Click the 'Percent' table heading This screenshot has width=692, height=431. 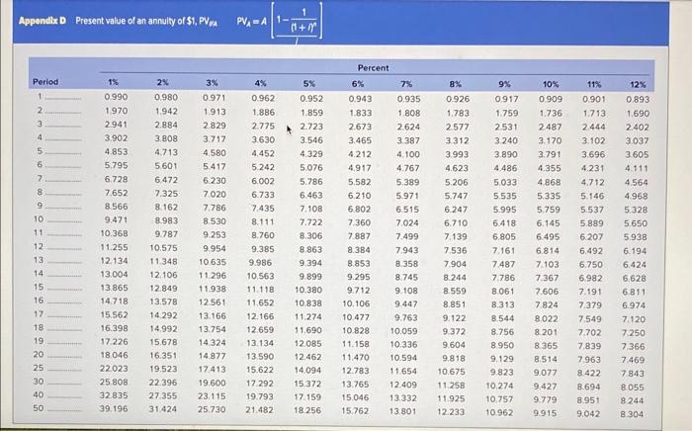373,68
